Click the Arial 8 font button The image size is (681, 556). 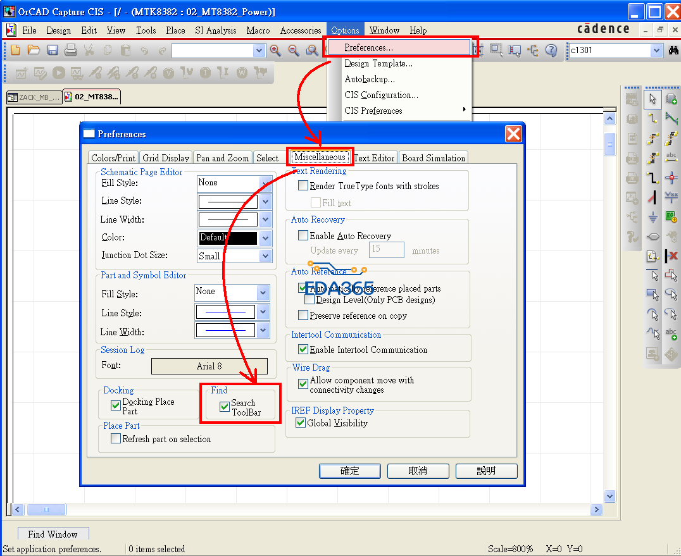pyautogui.click(x=209, y=366)
